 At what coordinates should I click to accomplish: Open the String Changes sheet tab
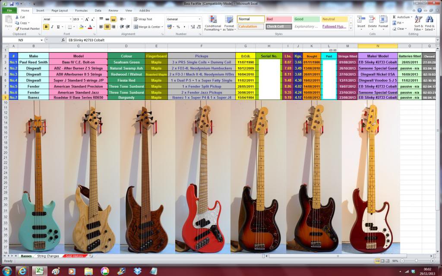48,256
